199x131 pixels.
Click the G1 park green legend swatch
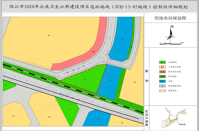coord(162,62)
